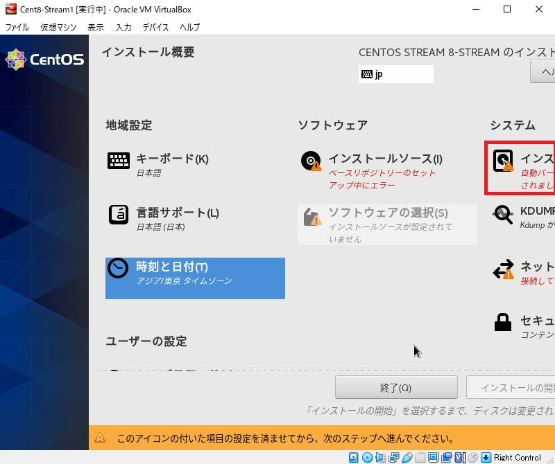Open the network arrows icon
The image size is (555, 464).
pos(504,269)
